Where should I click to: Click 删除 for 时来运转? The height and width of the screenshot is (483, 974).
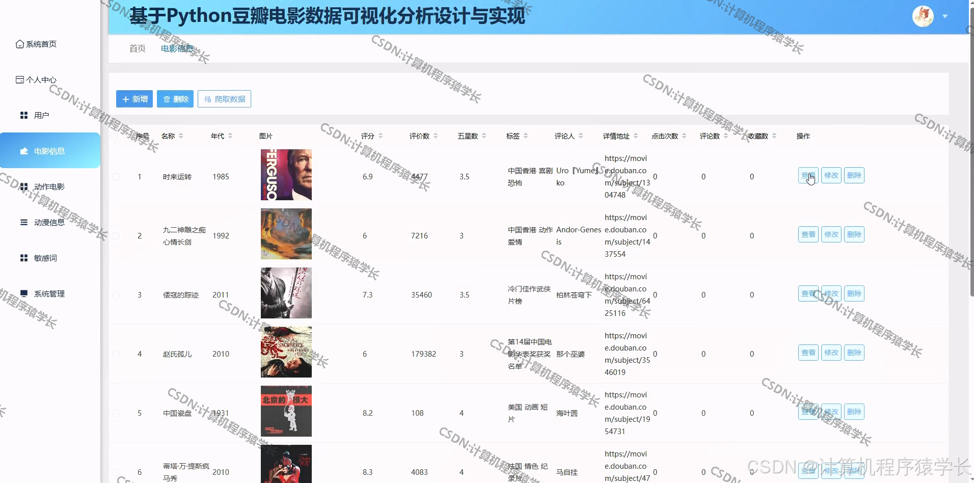(x=854, y=175)
